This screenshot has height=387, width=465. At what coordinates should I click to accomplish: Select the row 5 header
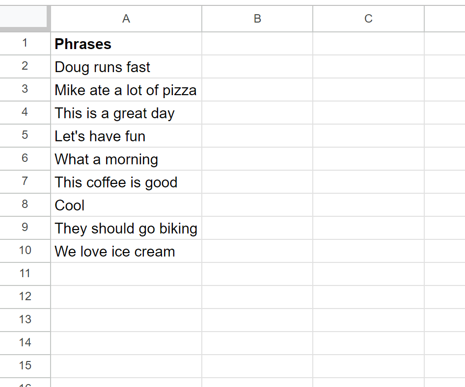25,135
